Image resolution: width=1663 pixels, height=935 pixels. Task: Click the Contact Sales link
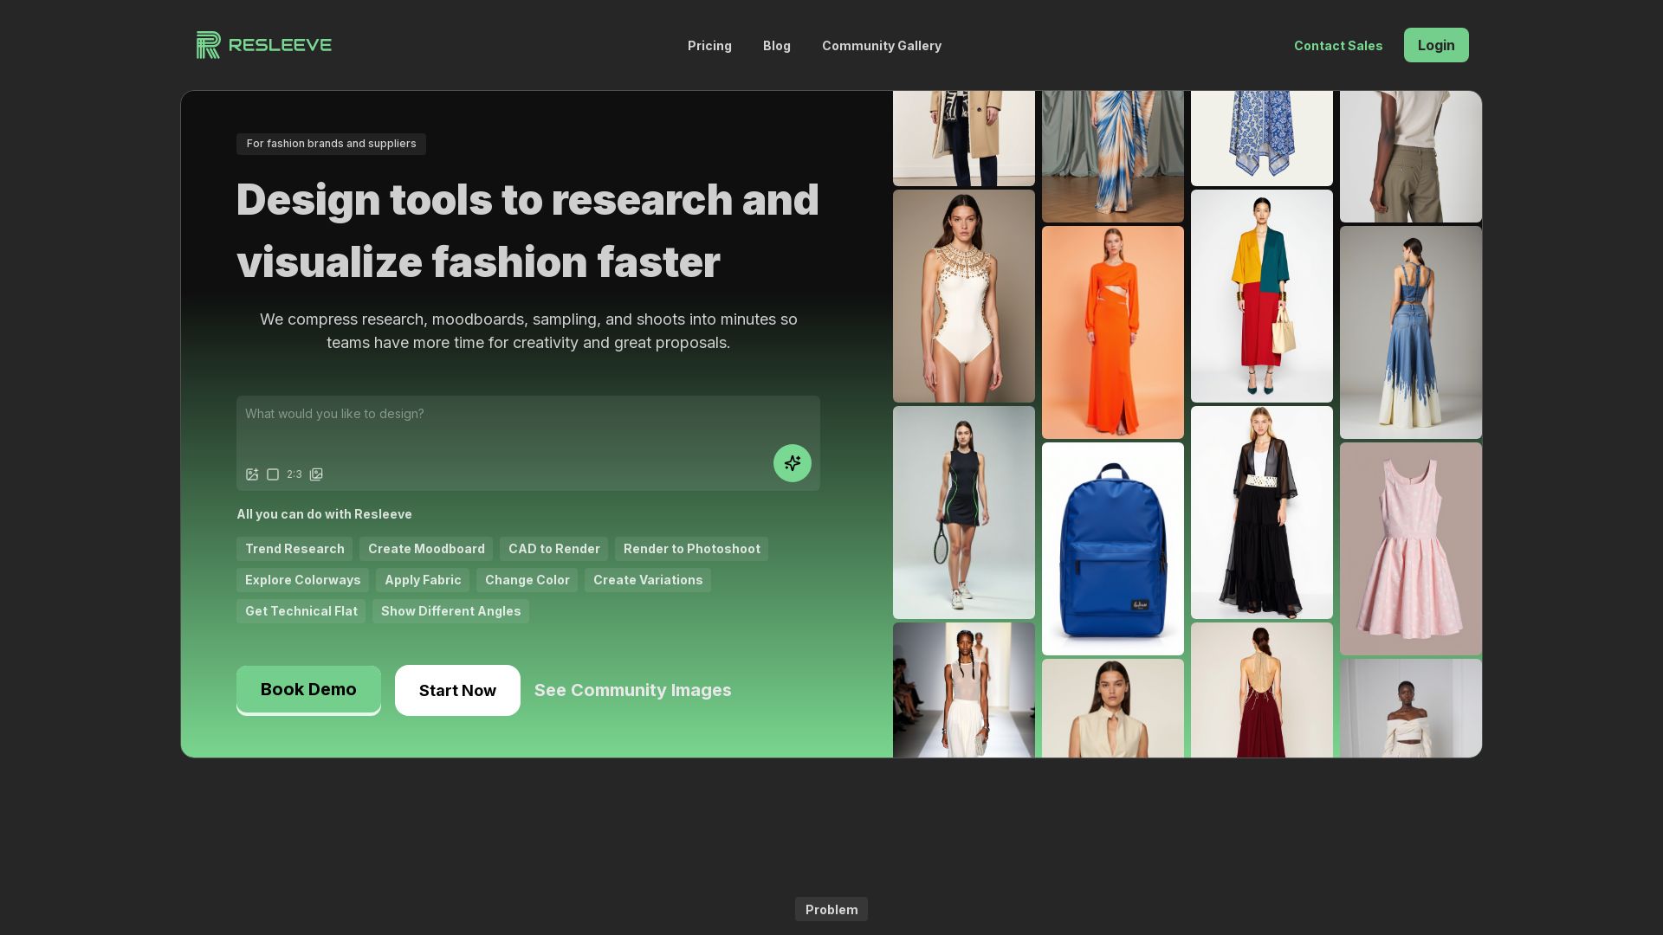click(x=1337, y=46)
